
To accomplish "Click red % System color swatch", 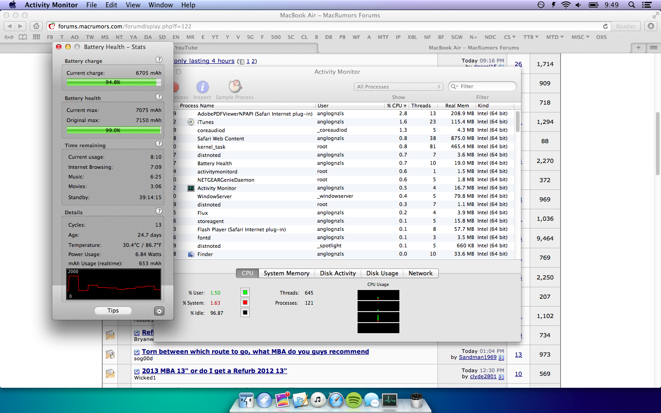I will (245, 302).
